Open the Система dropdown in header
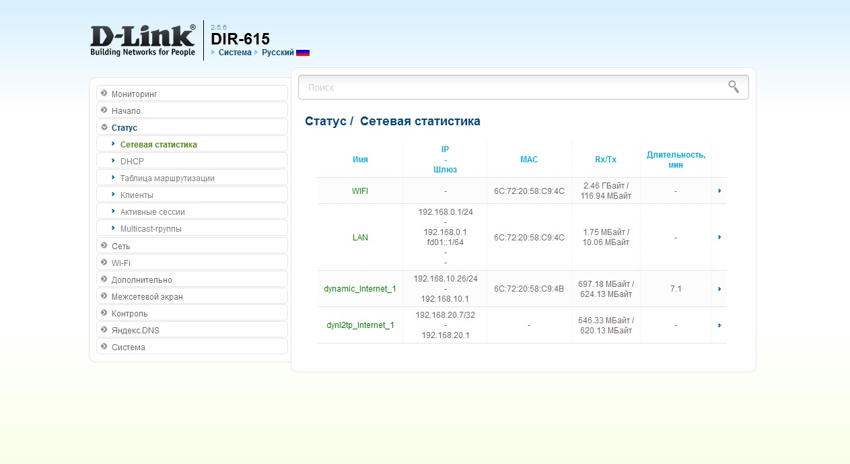850x464 pixels. pos(235,53)
